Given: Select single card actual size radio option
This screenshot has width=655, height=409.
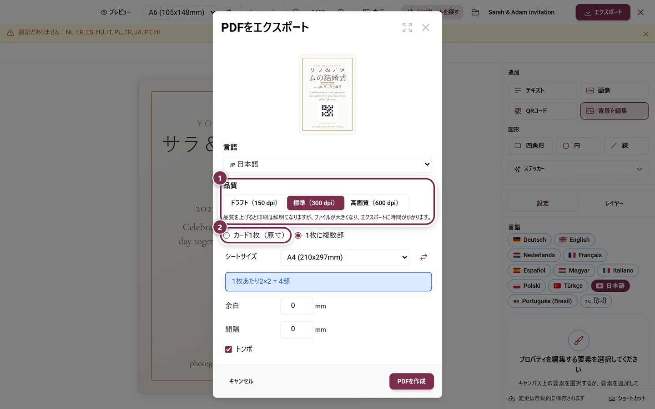Looking at the screenshot, I should [227, 235].
